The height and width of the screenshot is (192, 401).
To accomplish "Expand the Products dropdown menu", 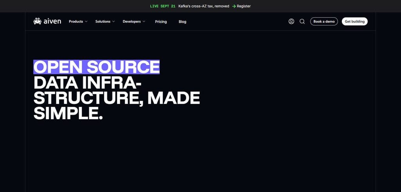I will point(78,22).
